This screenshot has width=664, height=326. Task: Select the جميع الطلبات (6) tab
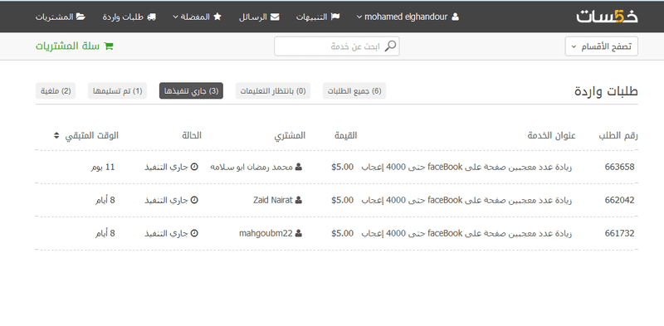coord(354,91)
